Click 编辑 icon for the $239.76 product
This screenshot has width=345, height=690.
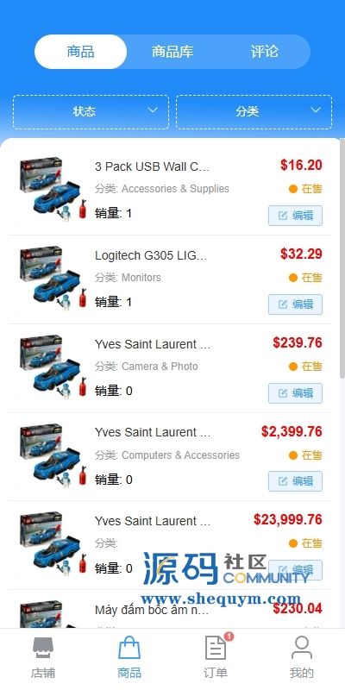click(x=283, y=393)
